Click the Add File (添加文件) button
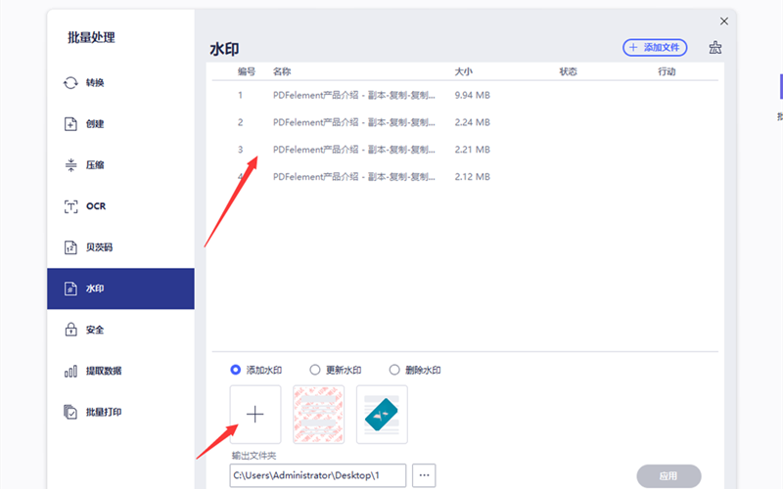Viewport: 783px width, 489px height. coord(655,47)
